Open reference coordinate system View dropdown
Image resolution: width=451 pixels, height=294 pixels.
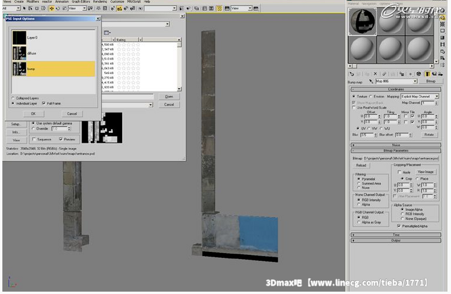coord(78,8)
